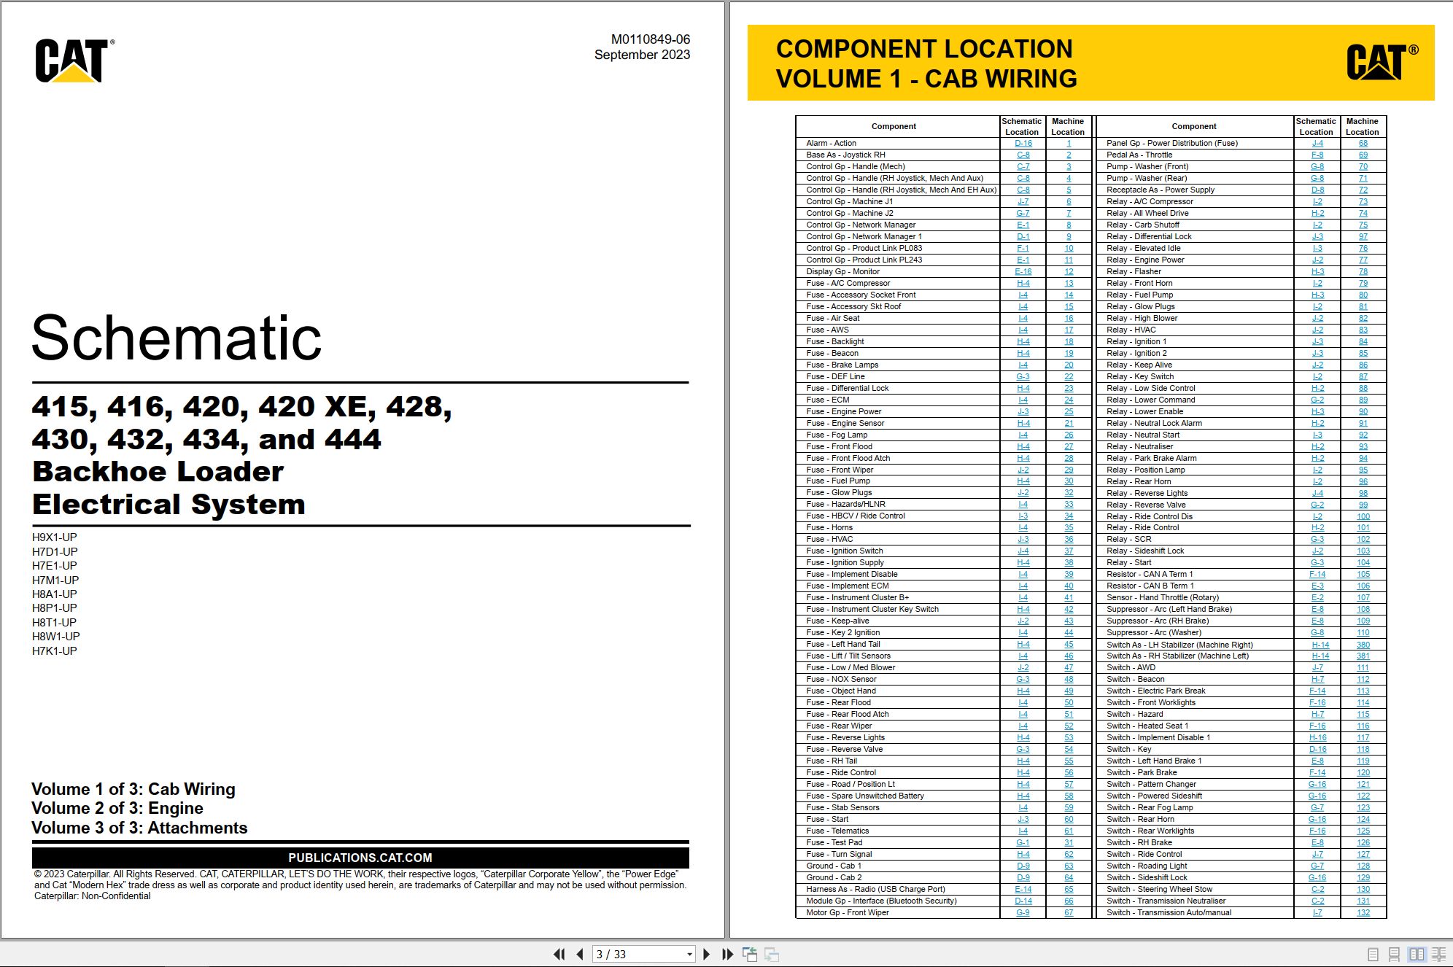Viewport: 1453px width, 967px height.
Task: Switch to single page view
Action: (1373, 954)
